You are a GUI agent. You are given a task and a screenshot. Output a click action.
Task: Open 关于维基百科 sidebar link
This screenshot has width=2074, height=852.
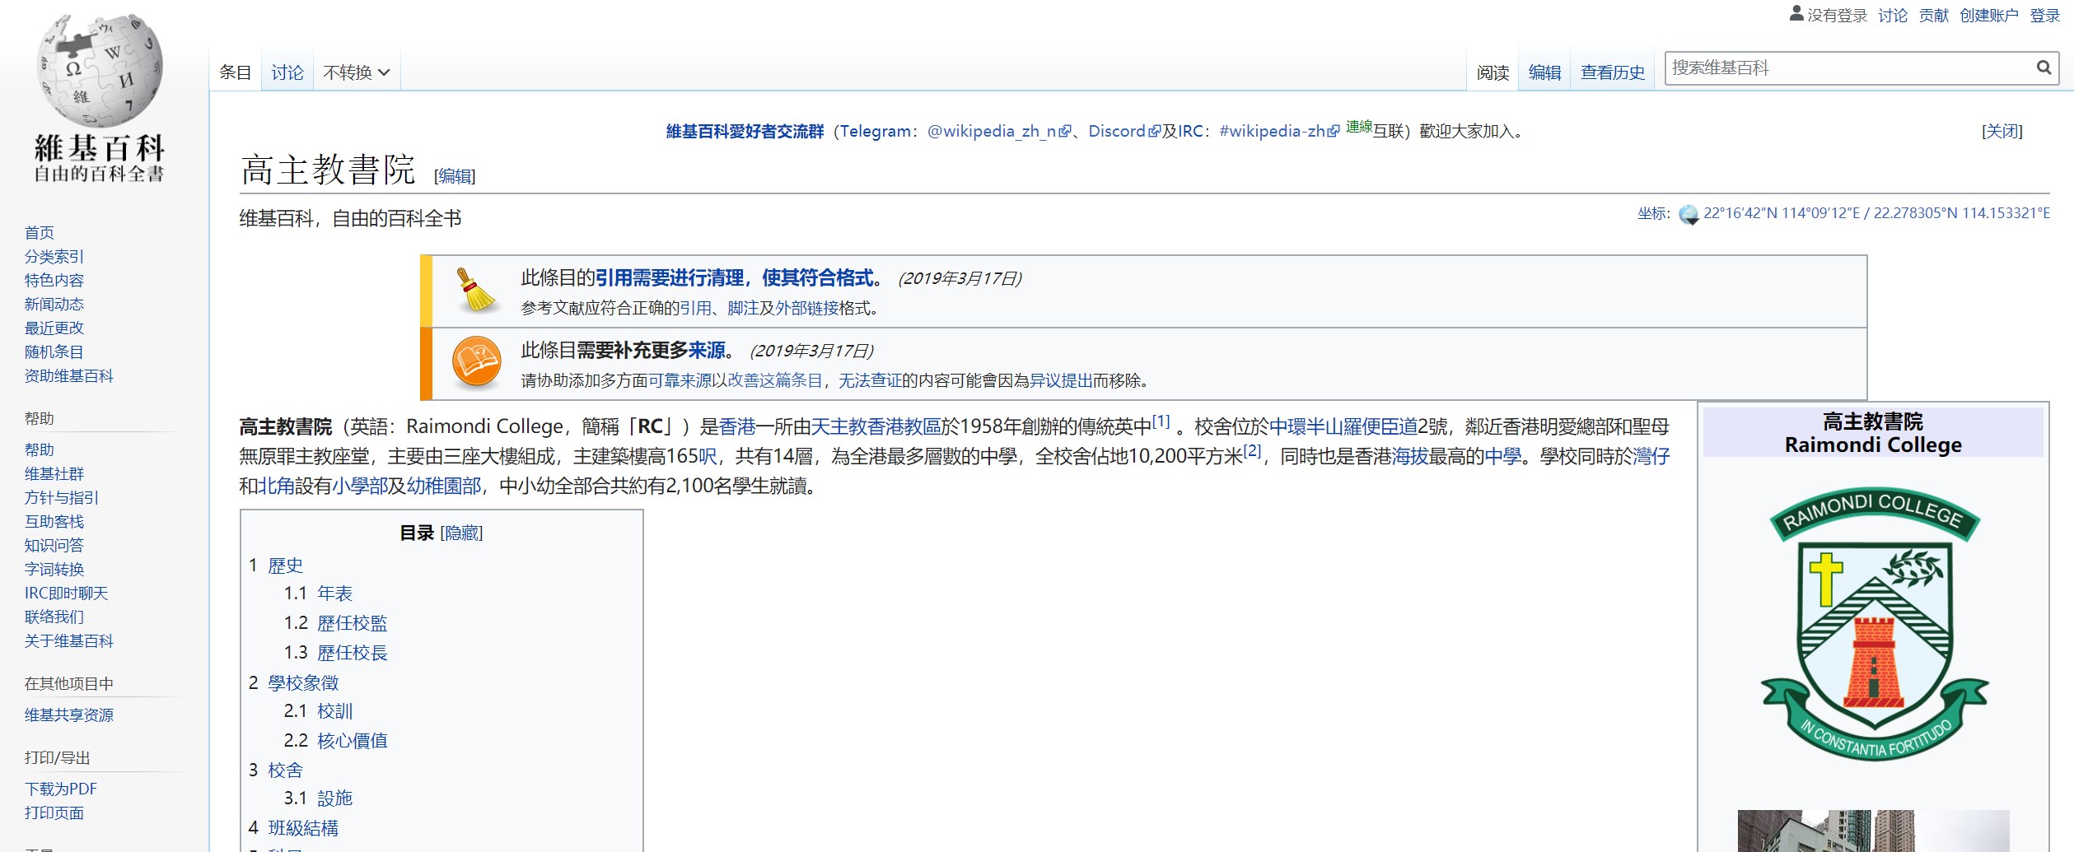pyautogui.click(x=69, y=641)
